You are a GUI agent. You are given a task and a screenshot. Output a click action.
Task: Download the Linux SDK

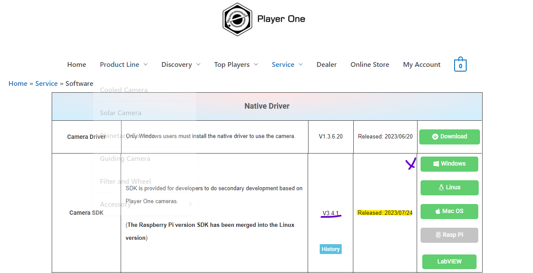(x=449, y=188)
